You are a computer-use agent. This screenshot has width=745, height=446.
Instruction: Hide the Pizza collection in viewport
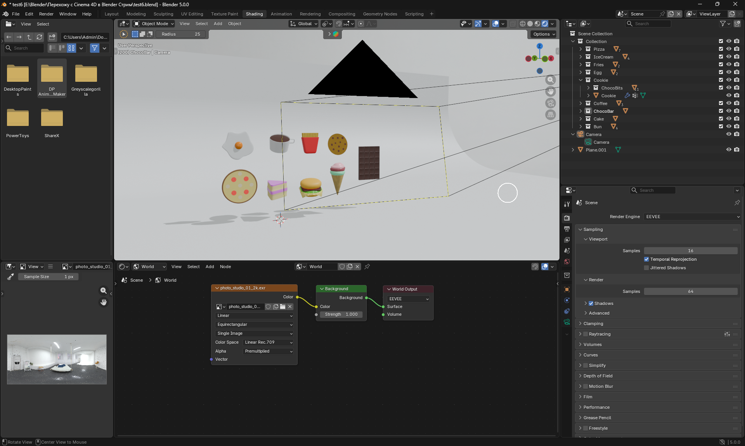(729, 49)
